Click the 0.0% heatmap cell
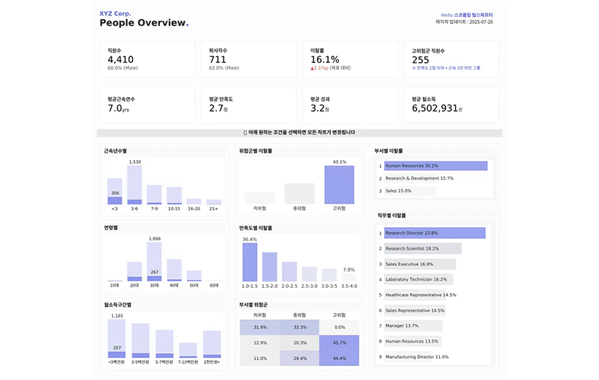 pyautogui.click(x=339, y=327)
